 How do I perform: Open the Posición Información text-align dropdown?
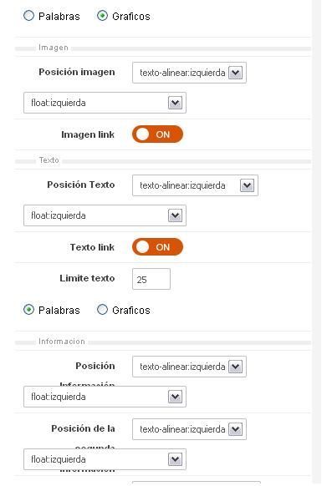tap(189, 367)
